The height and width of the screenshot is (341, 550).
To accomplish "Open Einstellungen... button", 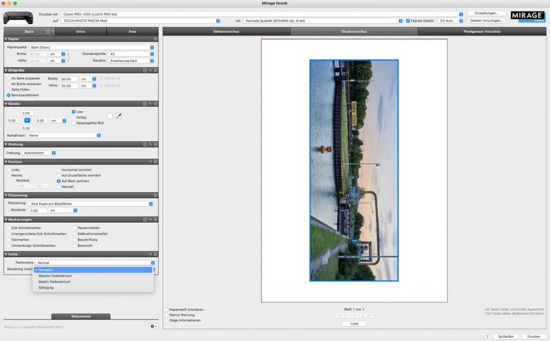I will coord(487,13).
